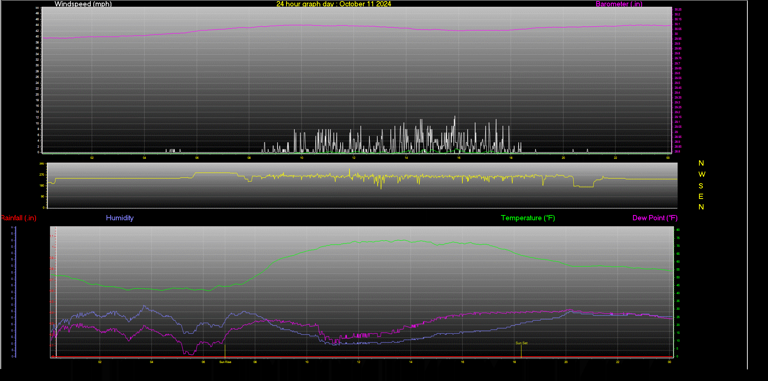Click the 360 wind direction axis value
The height and width of the screenshot is (381, 768).
(x=42, y=164)
